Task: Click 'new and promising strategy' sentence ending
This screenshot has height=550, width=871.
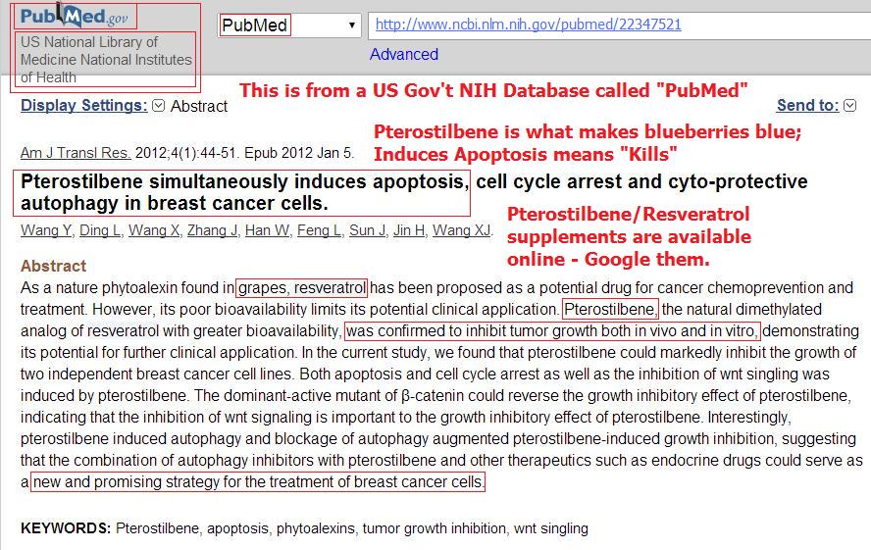Action: click(x=258, y=481)
